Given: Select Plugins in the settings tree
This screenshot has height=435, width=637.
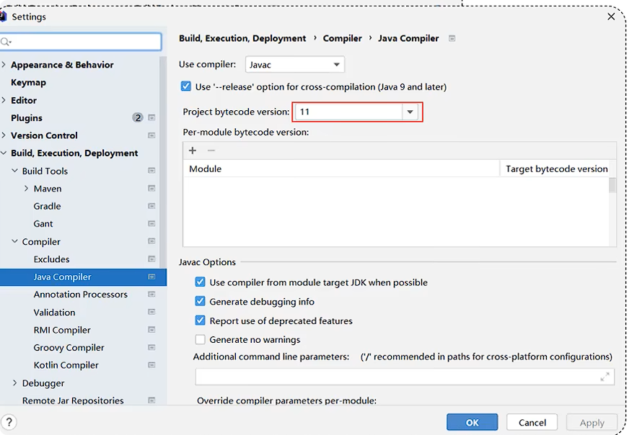Looking at the screenshot, I should pyautogui.click(x=27, y=118).
